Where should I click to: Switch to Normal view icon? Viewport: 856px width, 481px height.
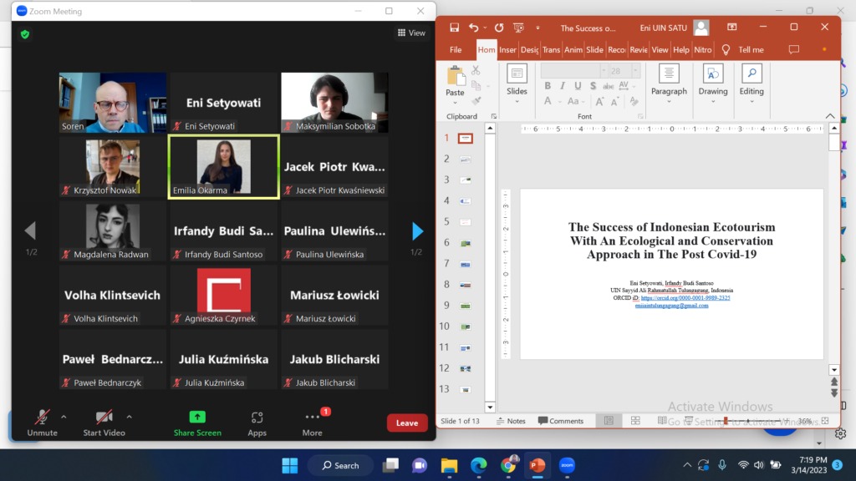609,421
